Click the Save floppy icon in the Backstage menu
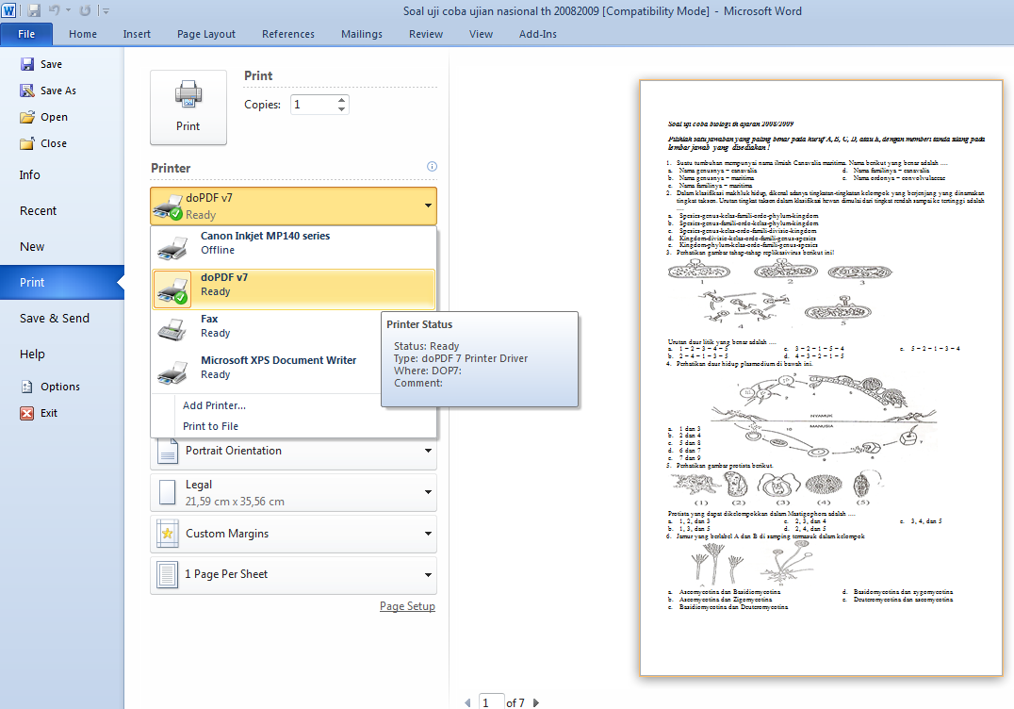 coord(27,64)
